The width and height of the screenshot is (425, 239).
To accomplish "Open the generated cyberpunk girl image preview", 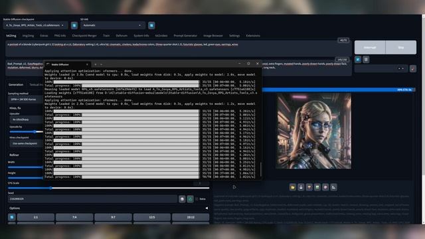I will [x=313, y=131].
